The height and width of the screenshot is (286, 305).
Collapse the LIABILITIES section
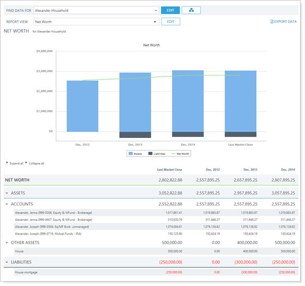[x=7, y=262]
